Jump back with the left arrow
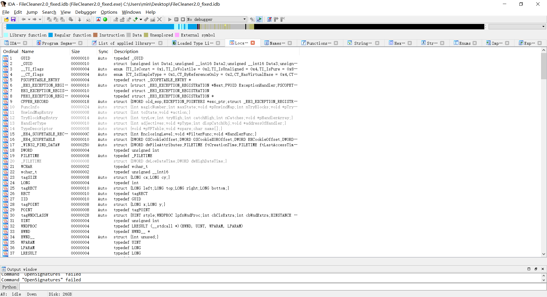The height and width of the screenshot is (297, 547). [x=24, y=19]
